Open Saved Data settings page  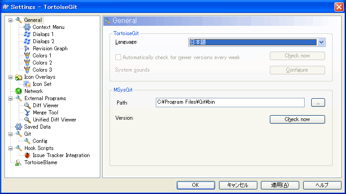(37, 127)
